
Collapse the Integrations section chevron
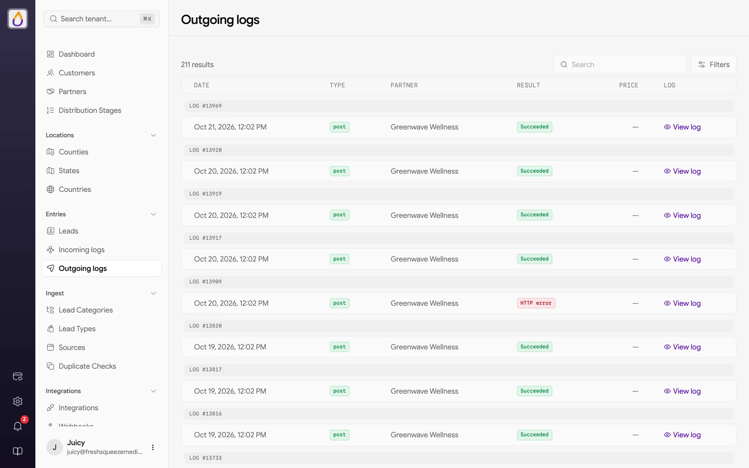pyautogui.click(x=153, y=391)
